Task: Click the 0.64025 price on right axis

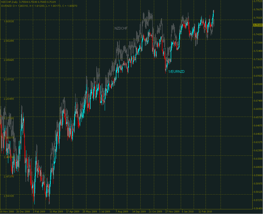Action: 258,134
